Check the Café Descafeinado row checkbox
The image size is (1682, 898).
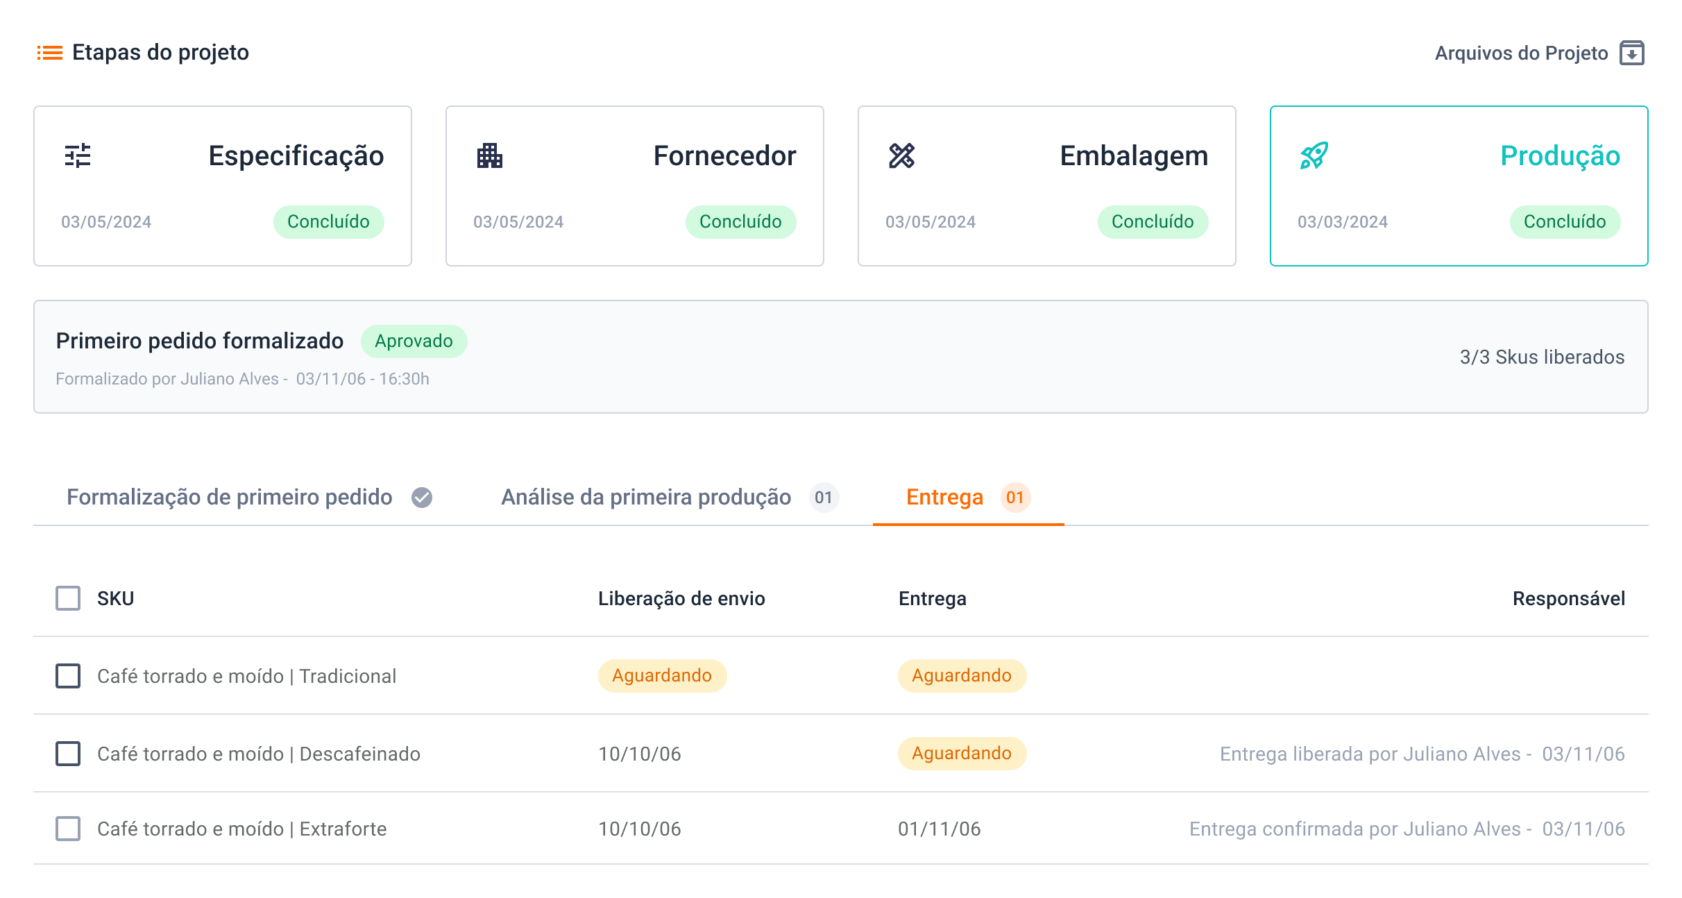68,754
